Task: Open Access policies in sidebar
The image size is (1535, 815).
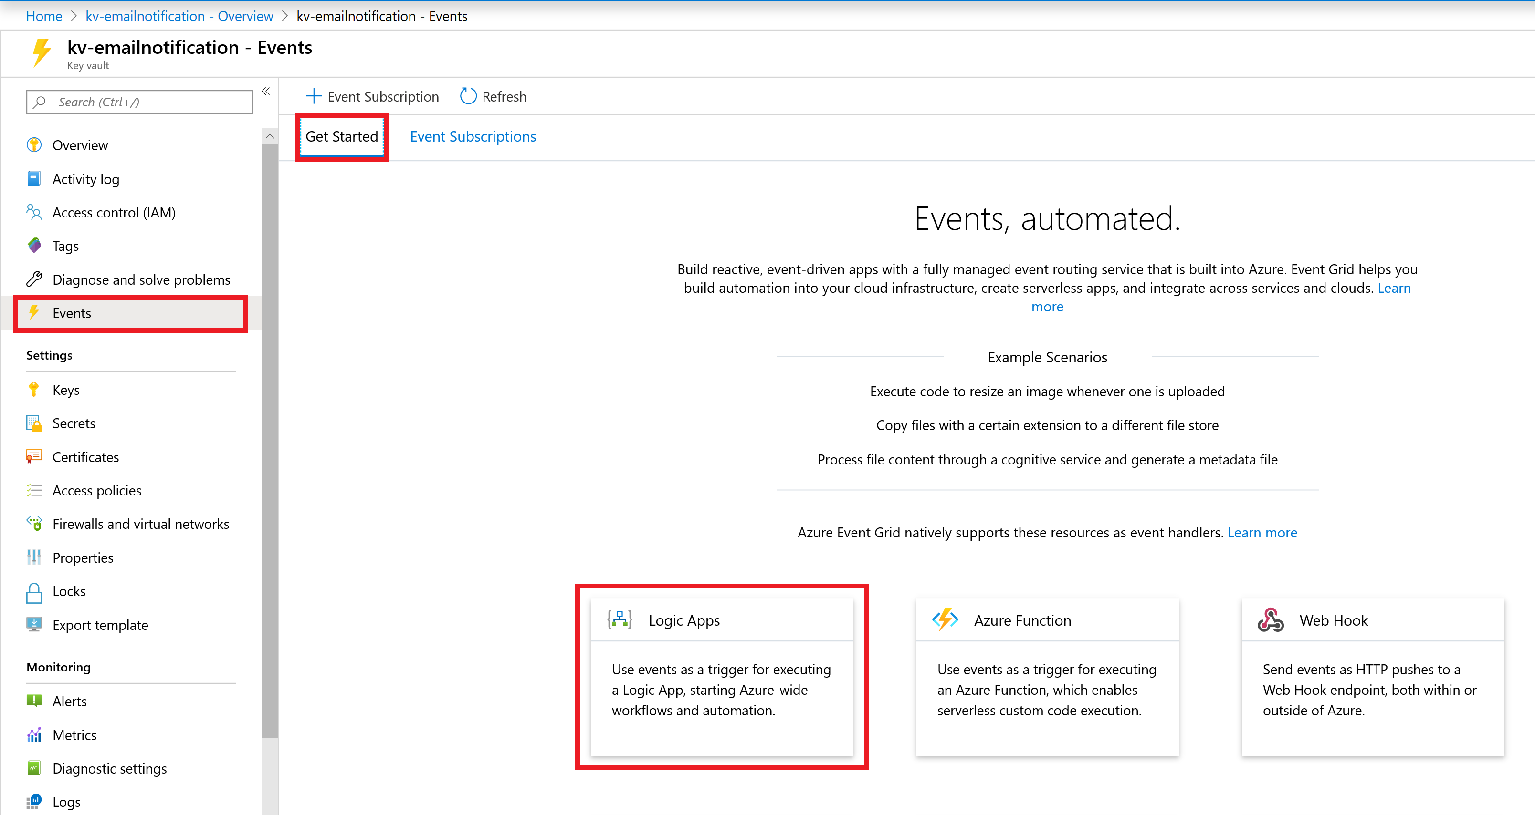Action: (96, 489)
